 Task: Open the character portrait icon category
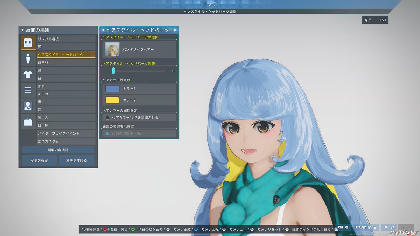tap(28, 106)
